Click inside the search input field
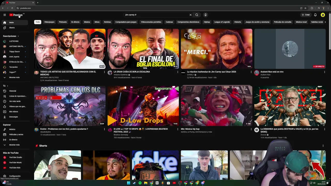331x186 pixels. click(156, 15)
